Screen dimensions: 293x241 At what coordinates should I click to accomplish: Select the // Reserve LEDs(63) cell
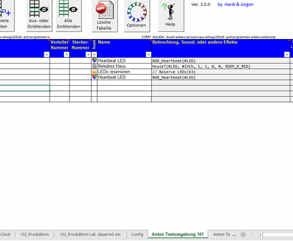[221, 72]
